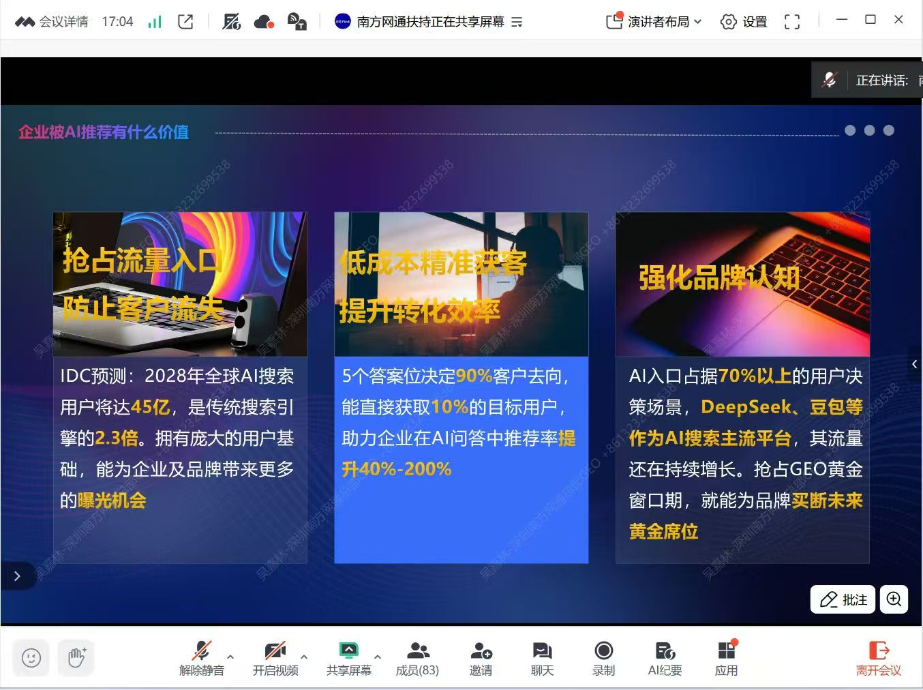
Task: Start recording with 录制 button
Action: pos(603,657)
